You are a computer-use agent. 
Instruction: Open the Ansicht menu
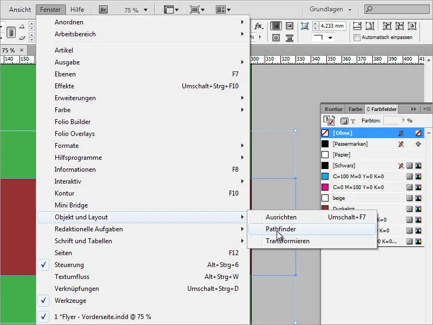pyautogui.click(x=20, y=10)
